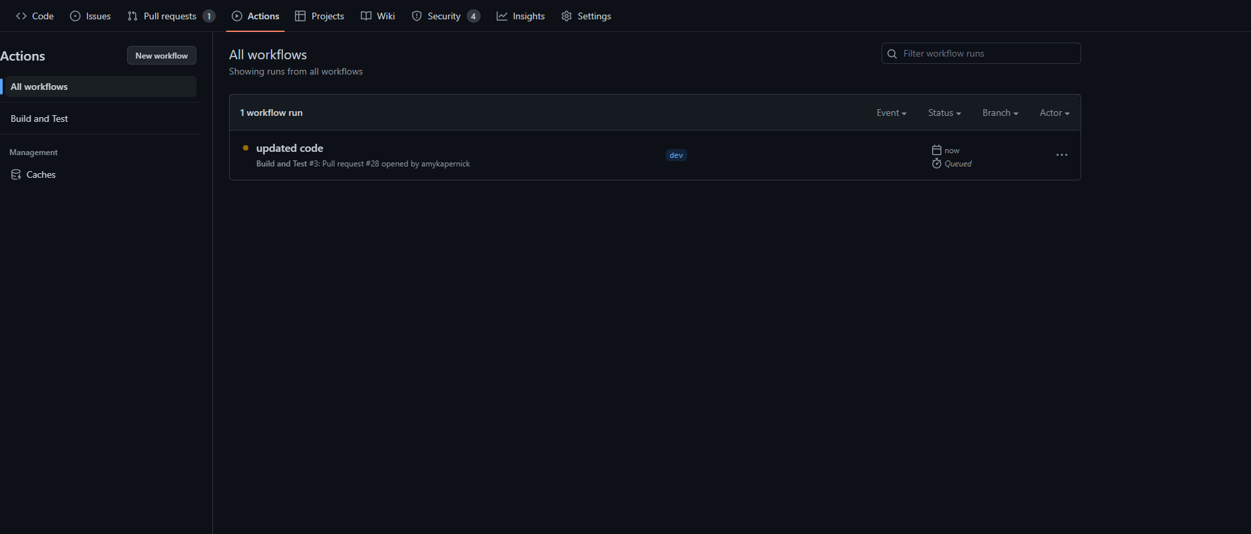Click the Insights graph icon
Viewport: 1251px width, 534px height.
point(502,16)
